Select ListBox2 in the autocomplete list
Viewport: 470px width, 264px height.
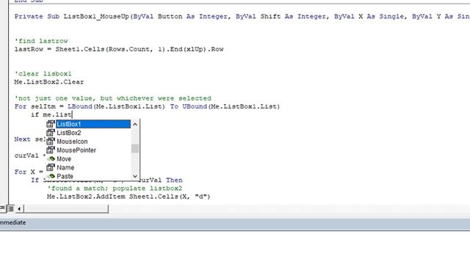pyautogui.click(x=68, y=133)
